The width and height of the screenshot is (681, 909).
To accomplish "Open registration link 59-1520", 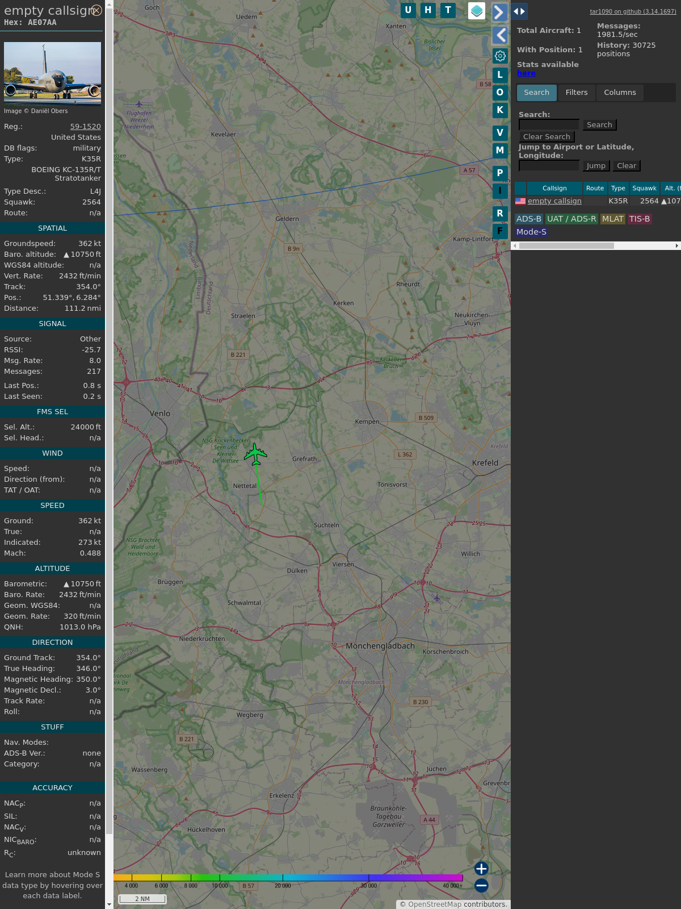I will click(85, 127).
